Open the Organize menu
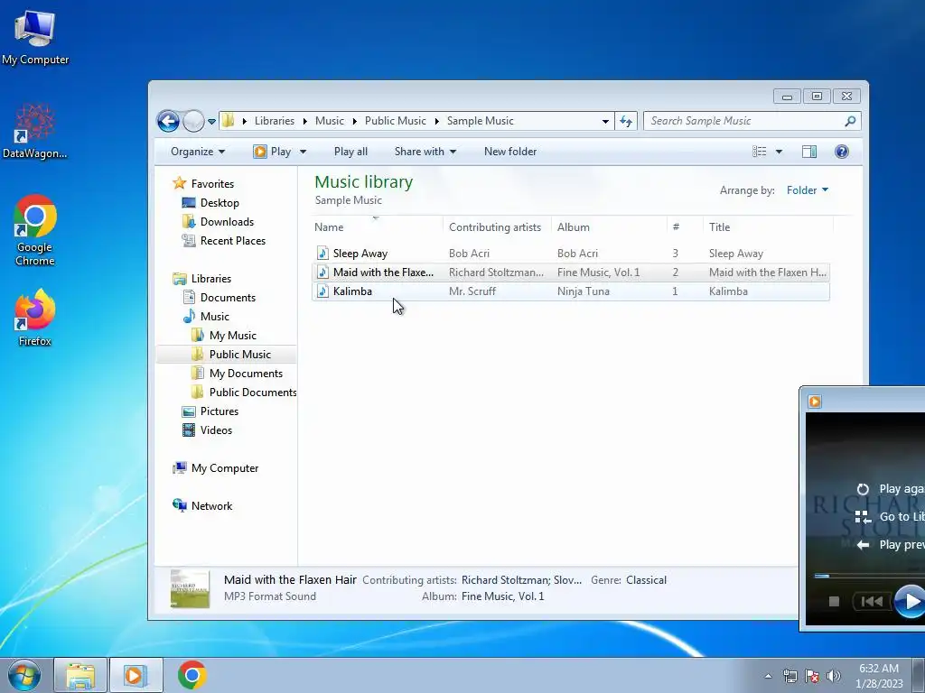 tap(198, 152)
